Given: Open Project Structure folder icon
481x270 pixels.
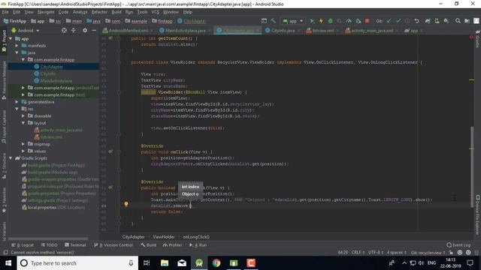Looking at the screenshot, I should 467,21.
